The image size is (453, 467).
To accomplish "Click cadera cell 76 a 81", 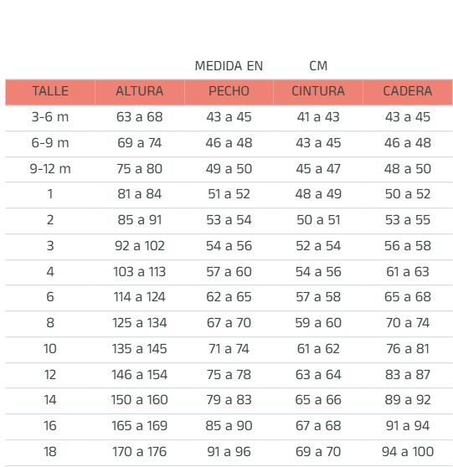I will (x=408, y=348).
